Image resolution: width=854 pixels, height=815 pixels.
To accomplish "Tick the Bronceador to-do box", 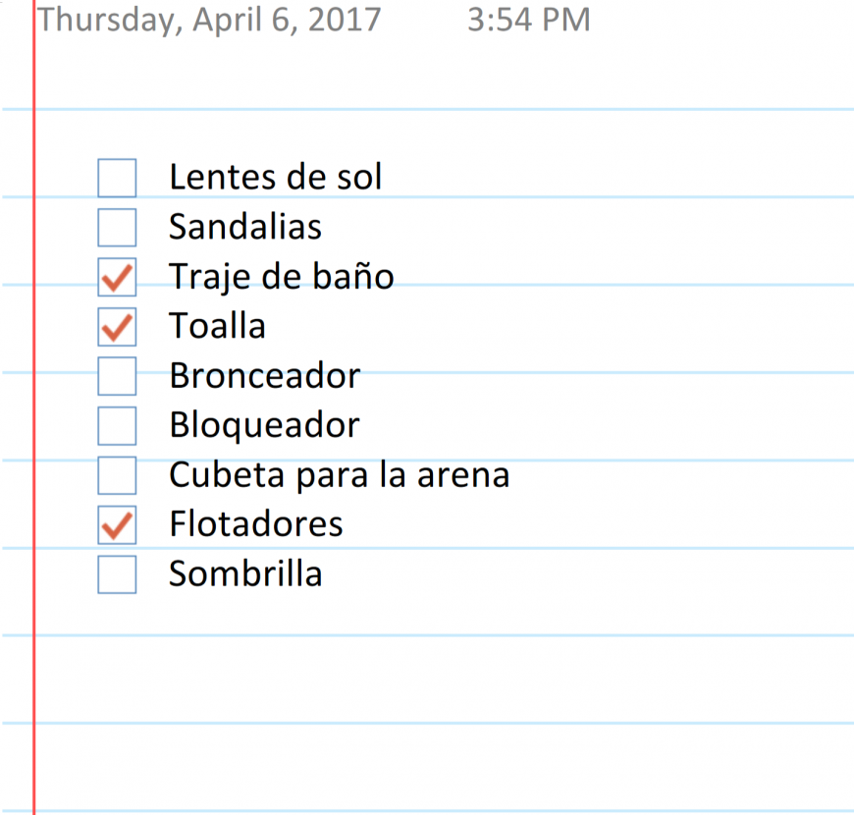I will tap(117, 376).
